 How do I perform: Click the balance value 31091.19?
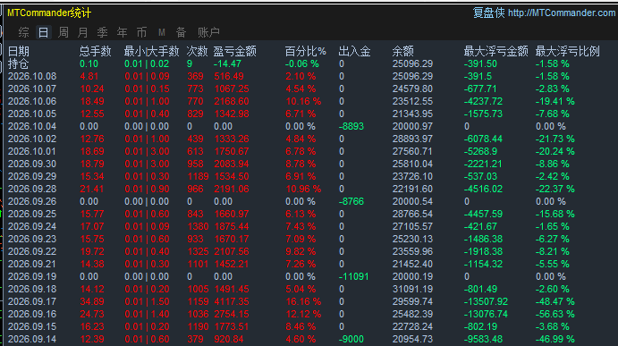[x=412, y=289]
